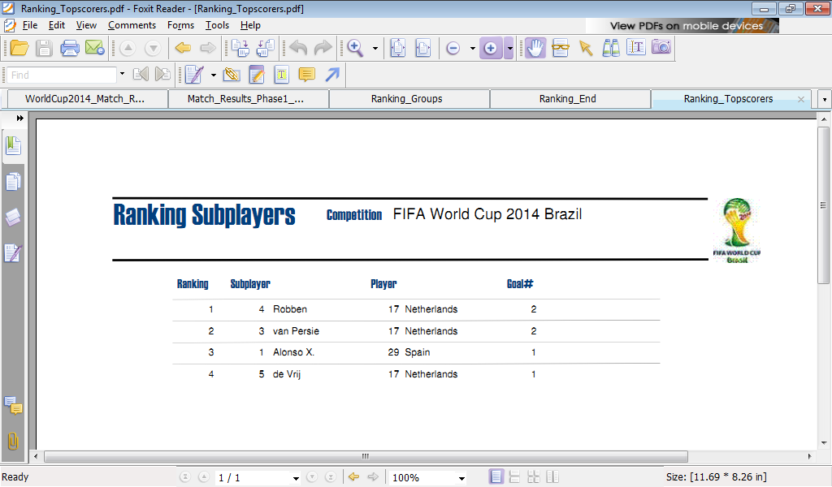Open the Comments menu
The image size is (832, 487).
pos(132,25)
